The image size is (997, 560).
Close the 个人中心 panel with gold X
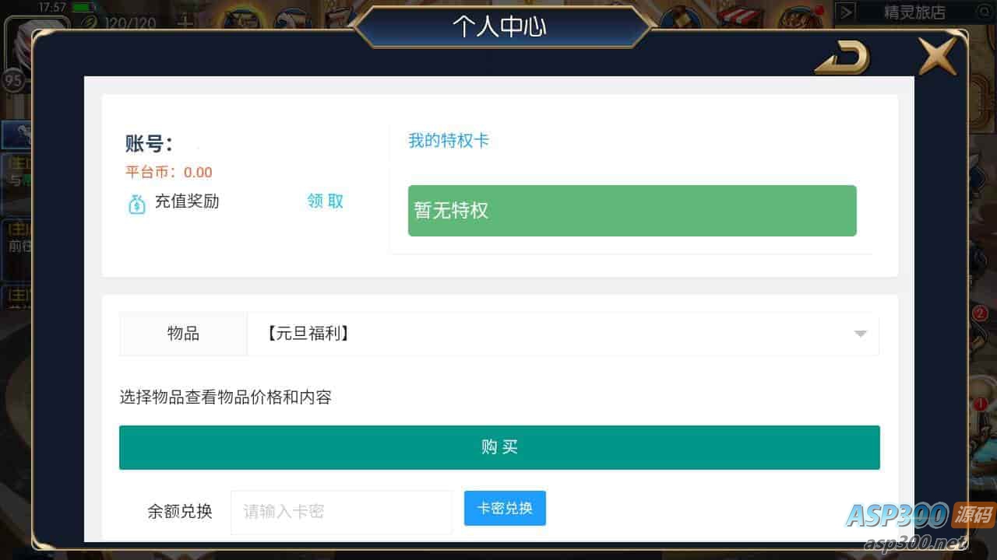(x=937, y=55)
